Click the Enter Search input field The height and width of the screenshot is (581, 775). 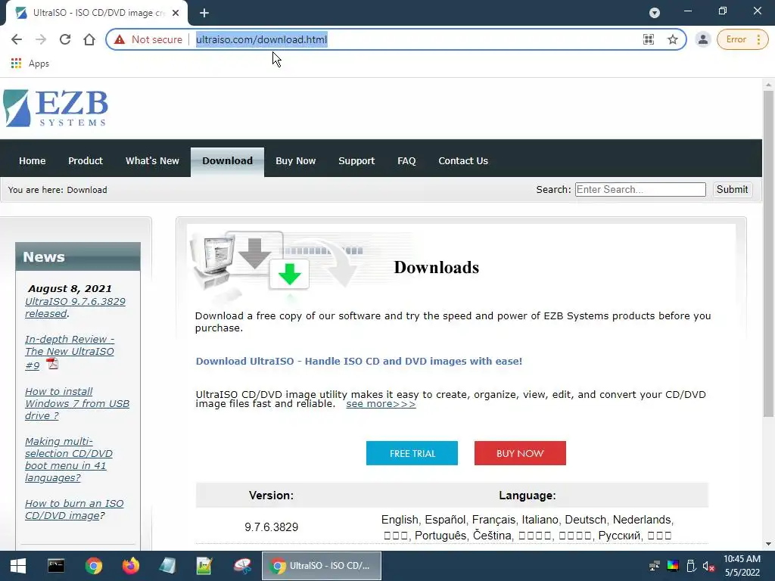tap(640, 189)
